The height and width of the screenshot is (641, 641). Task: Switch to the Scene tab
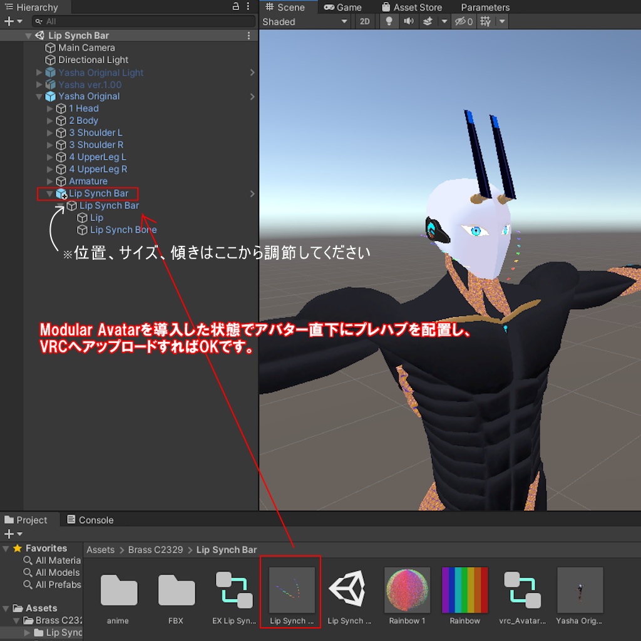click(x=285, y=8)
